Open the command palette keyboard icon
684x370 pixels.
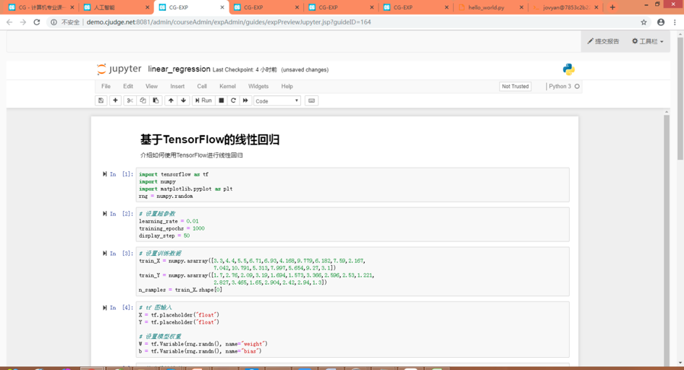(x=311, y=100)
